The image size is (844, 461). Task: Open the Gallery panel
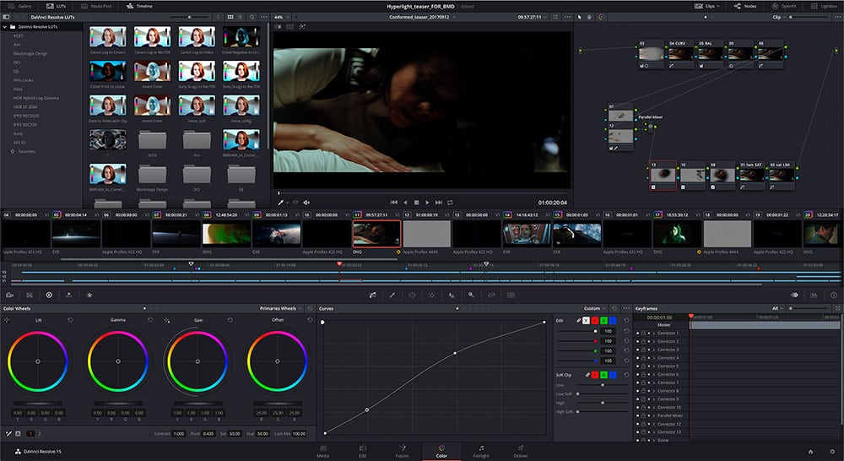(x=20, y=6)
